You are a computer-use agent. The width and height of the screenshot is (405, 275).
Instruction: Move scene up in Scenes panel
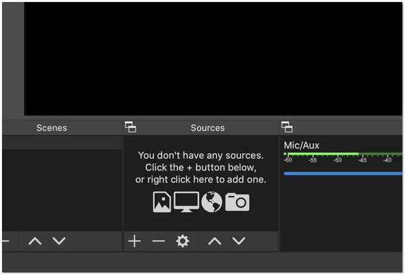(35, 241)
